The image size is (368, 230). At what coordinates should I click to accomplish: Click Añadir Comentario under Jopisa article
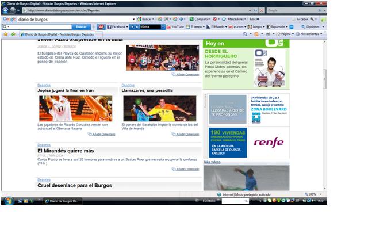[x=101, y=134]
